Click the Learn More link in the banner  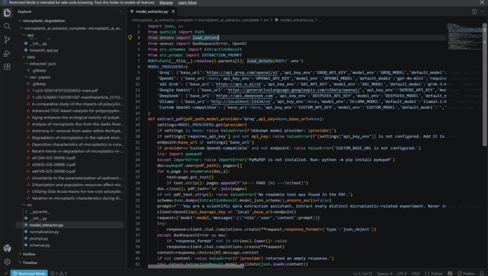click(187, 2)
